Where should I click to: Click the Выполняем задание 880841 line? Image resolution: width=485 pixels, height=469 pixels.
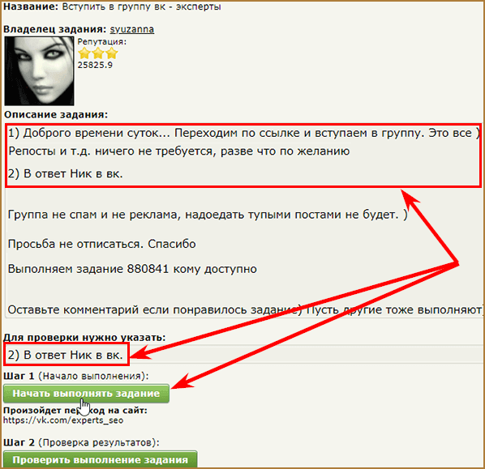(x=132, y=269)
